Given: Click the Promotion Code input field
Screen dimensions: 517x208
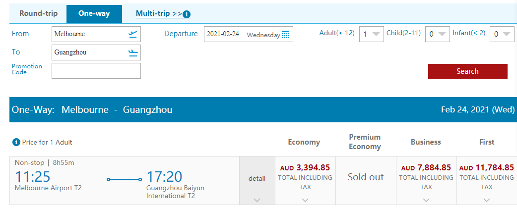Looking at the screenshot, I should point(96,71).
